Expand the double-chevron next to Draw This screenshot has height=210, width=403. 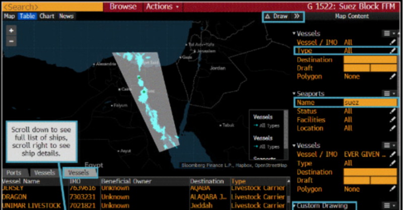tap(297, 17)
